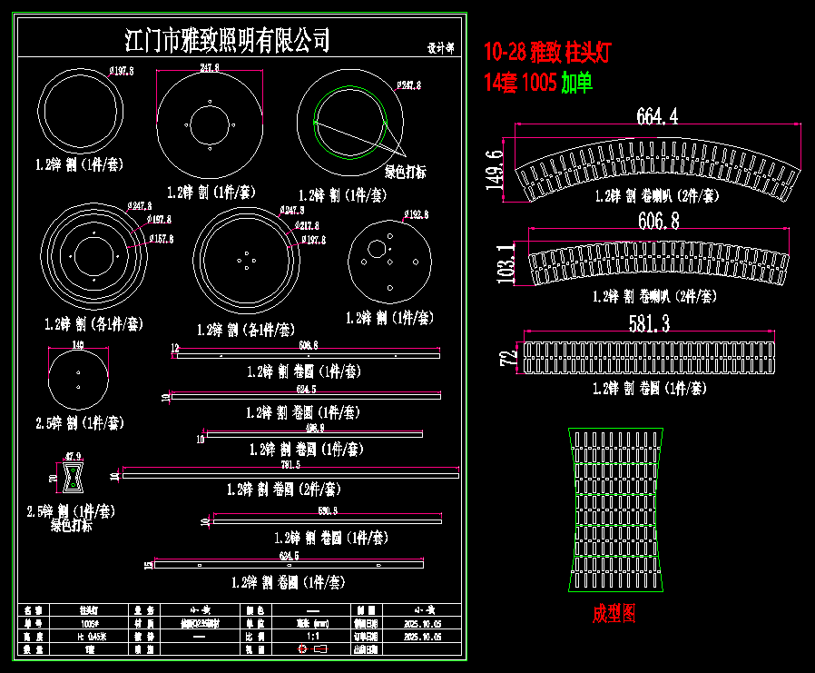815x673 pixels.
Task: Click the 791.5 long strip dimension
Action: click(x=289, y=465)
